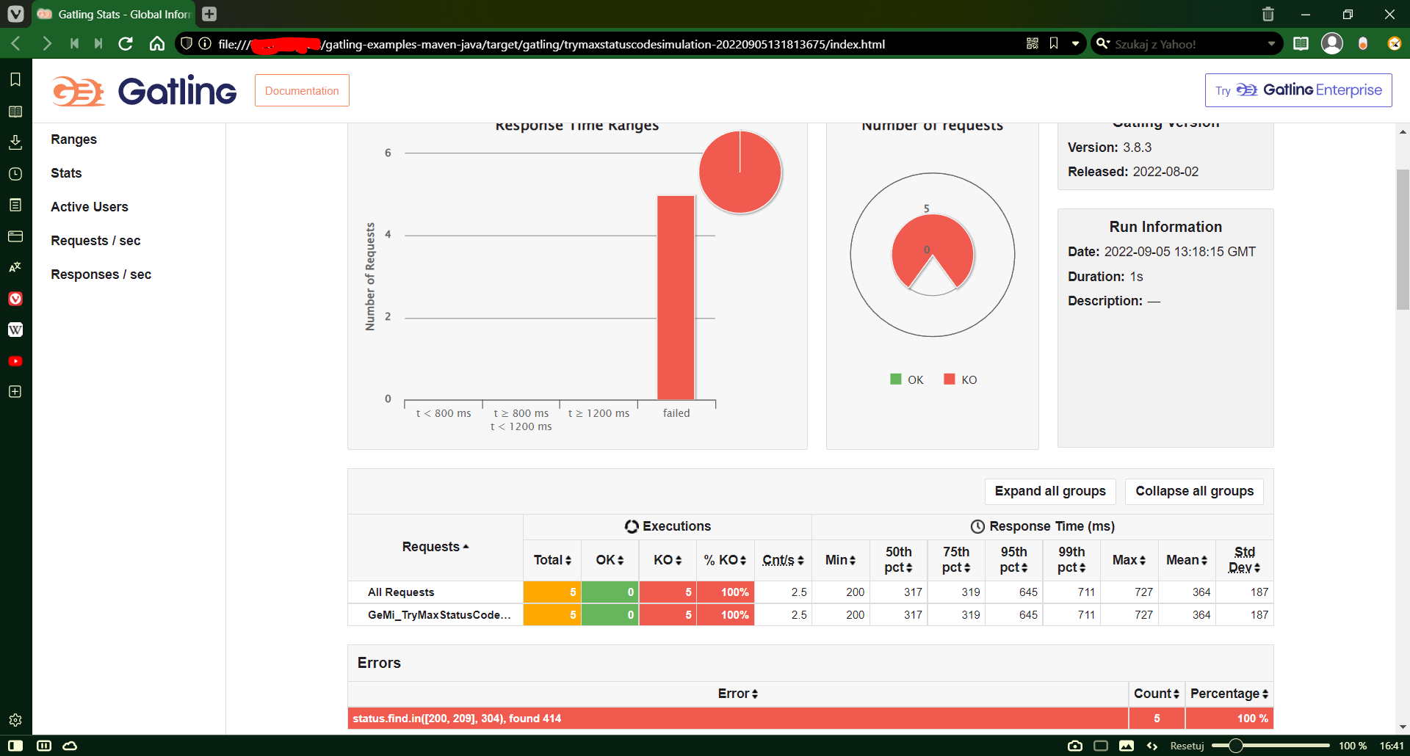Screen dimensions: 1410x756
Task: Toggle the sidebar panel visibility in status bar
Action: click(15, 745)
